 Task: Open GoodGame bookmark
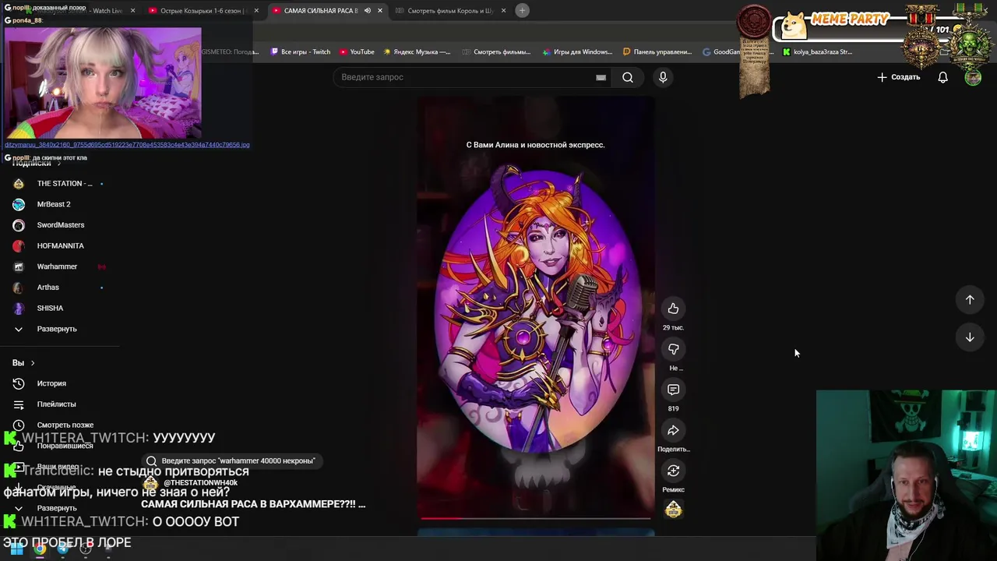pos(720,52)
